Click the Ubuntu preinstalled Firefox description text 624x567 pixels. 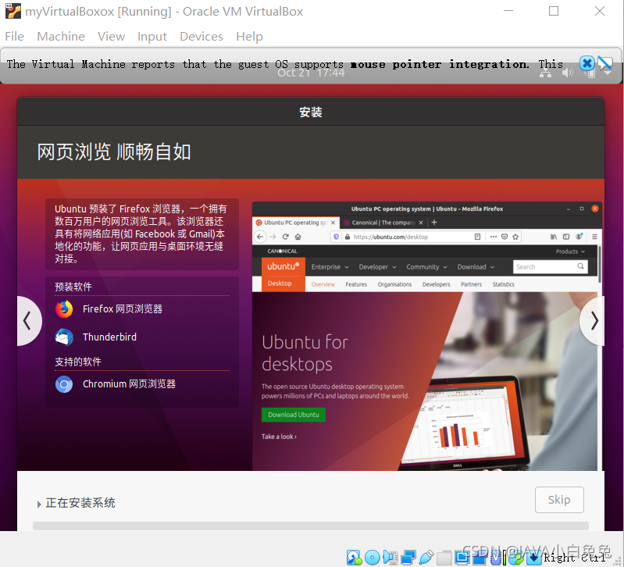pyautogui.click(x=141, y=234)
